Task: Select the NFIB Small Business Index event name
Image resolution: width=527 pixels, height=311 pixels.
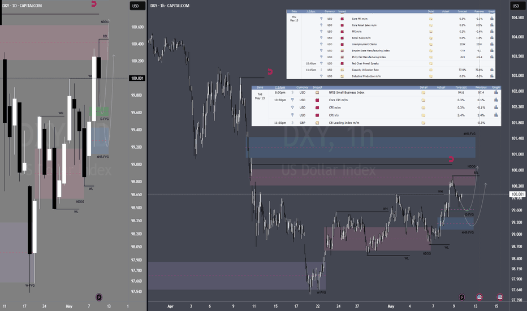Action: tap(347, 93)
